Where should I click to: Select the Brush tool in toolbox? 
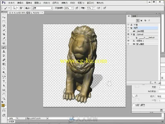[x=4, y=47]
